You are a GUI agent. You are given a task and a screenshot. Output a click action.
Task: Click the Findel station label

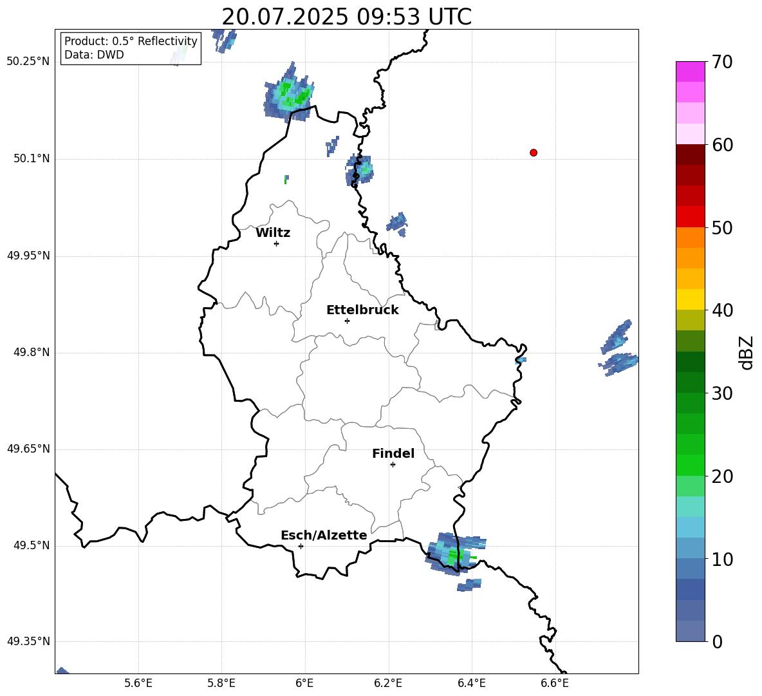(393, 453)
